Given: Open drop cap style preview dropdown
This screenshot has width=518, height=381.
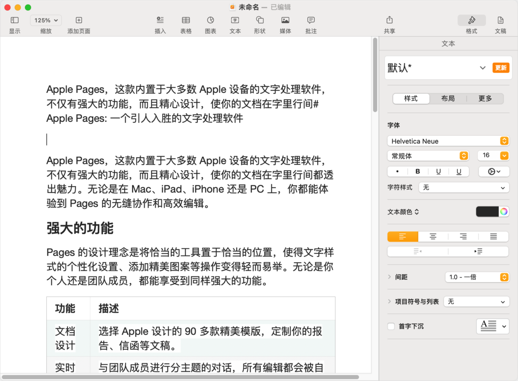Looking at the screenshot, I should (493, 326).
